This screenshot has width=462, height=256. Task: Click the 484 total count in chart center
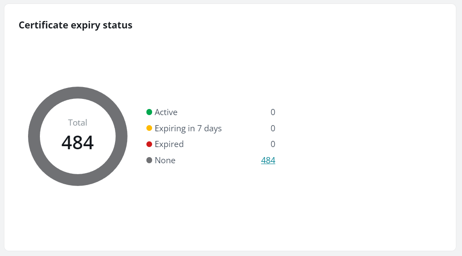[78, 142]
